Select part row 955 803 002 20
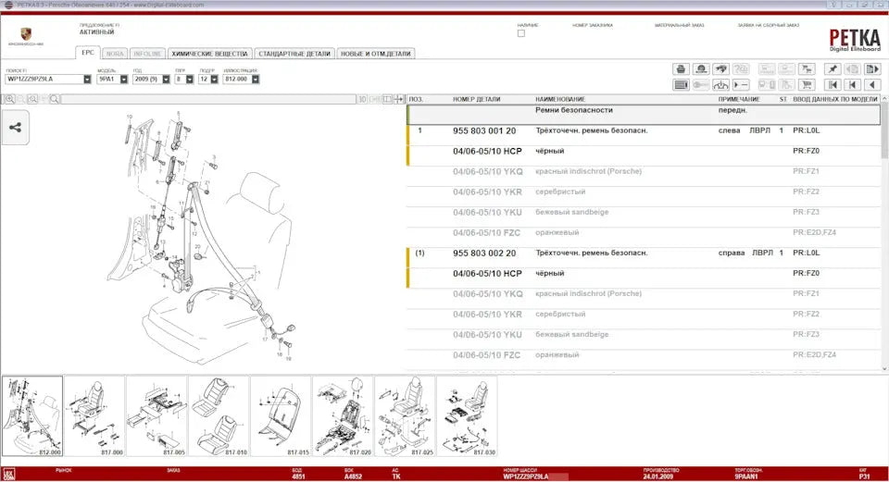Screen dimensions: 889x482 [x=484, y=253]
